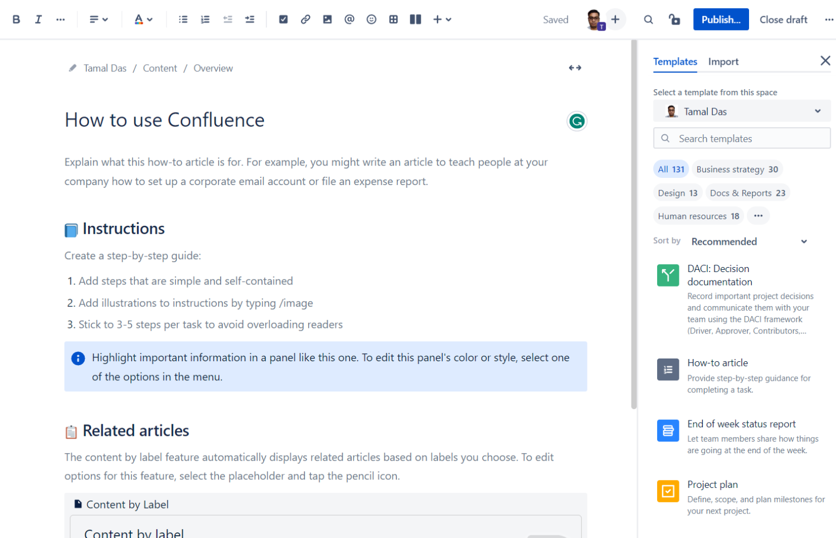This screenshot has width=836, height=538.
Task: Toggle italic formatting
Action: coord(38,20)
